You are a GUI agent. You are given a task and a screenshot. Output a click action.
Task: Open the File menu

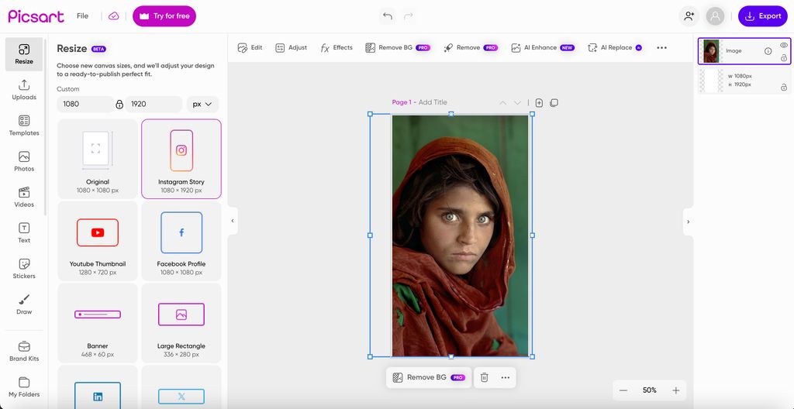pos(82,16)
